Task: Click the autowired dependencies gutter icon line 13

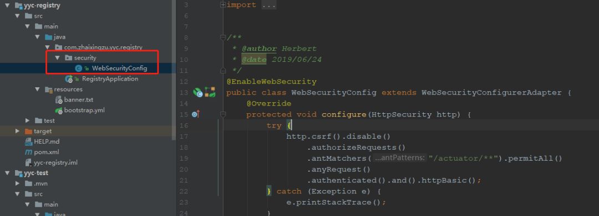Action: point(210,92)
